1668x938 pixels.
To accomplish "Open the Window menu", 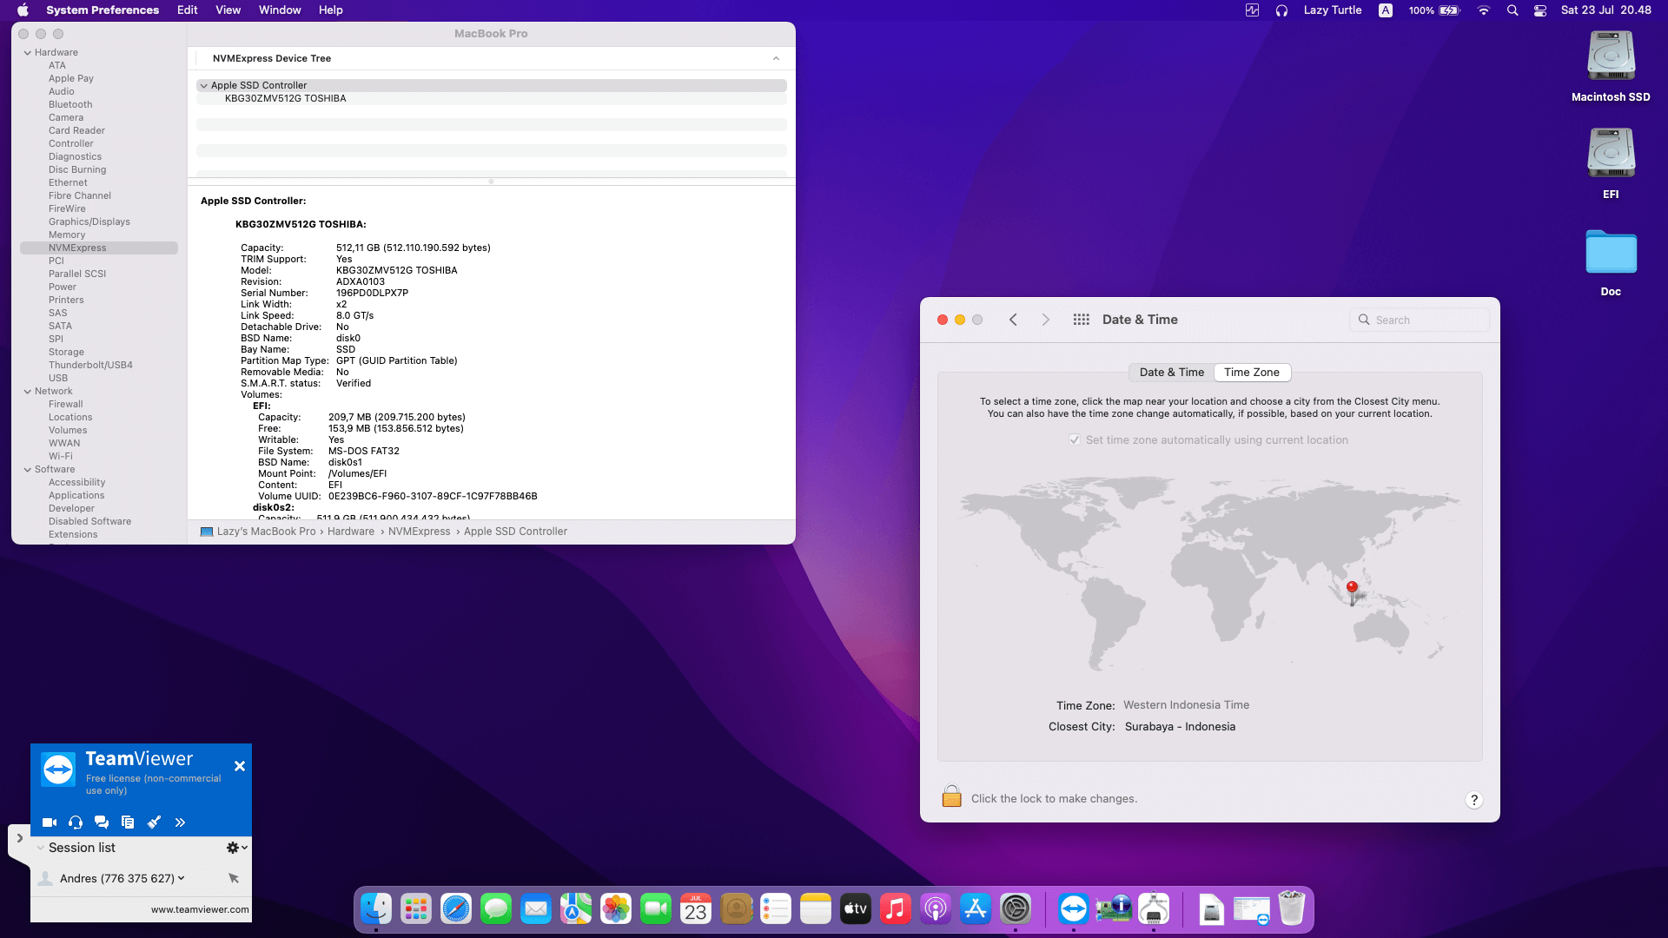I will [280, 10].
